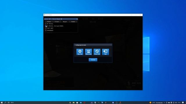Open the Chrome taskbar icon
Screen dimensions: 186x104
(x=70, y=103)
